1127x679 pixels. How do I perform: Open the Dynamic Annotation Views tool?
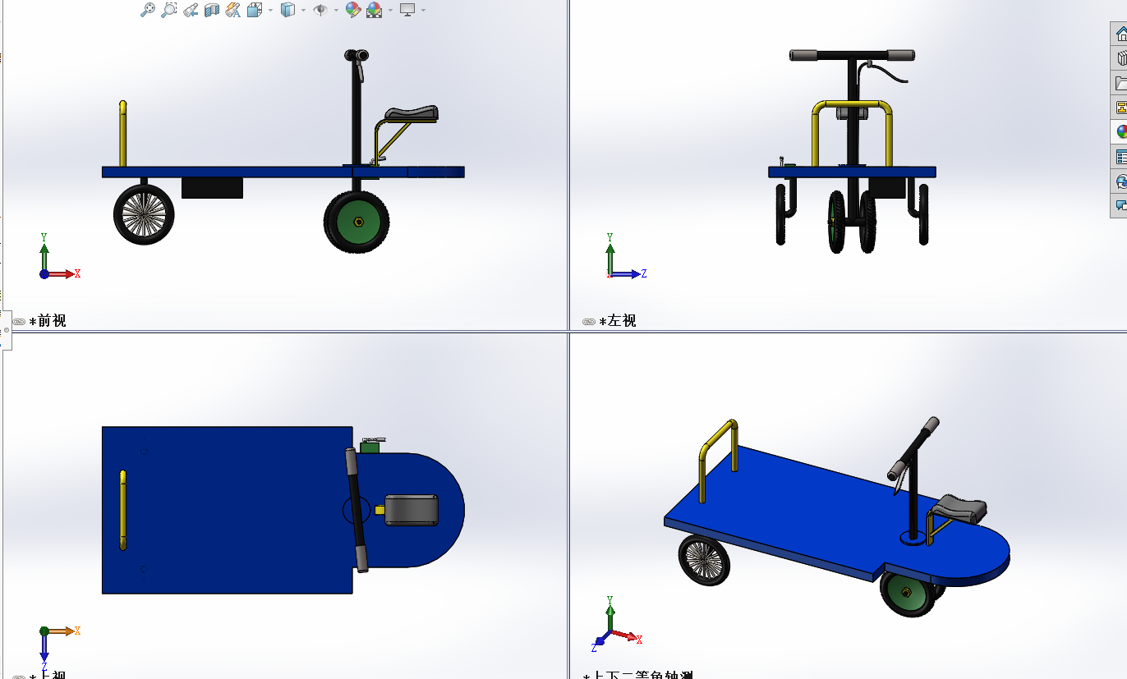pos(233,10)
